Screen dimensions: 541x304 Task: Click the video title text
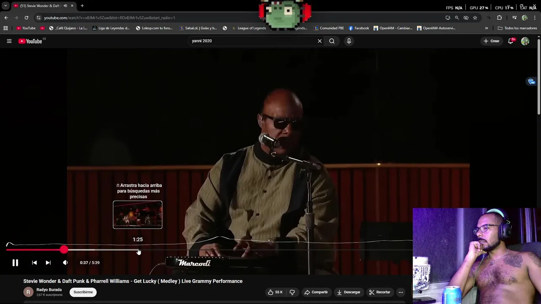tap(133, 281)
